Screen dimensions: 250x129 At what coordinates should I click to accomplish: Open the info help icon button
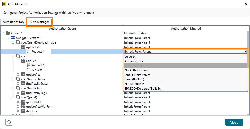click(x=9, y=122)
